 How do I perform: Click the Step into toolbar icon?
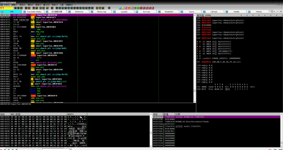pyautogui.click(x=34, y=8)
